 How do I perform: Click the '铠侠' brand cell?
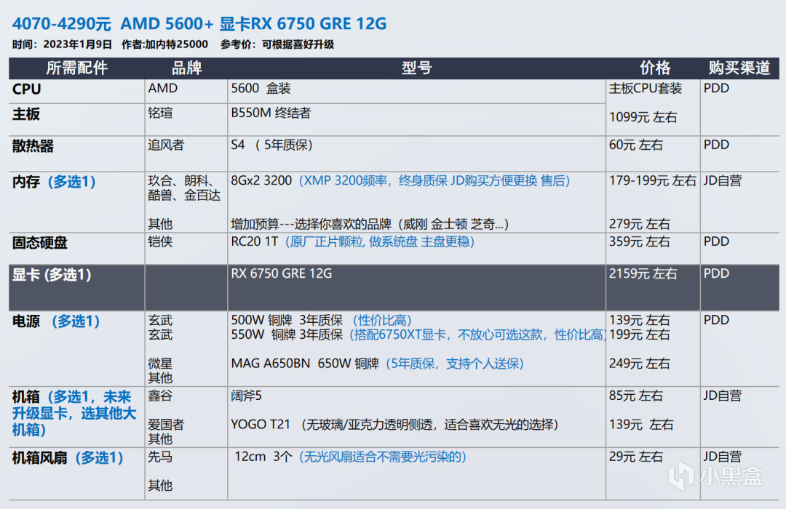pos(160,241)
